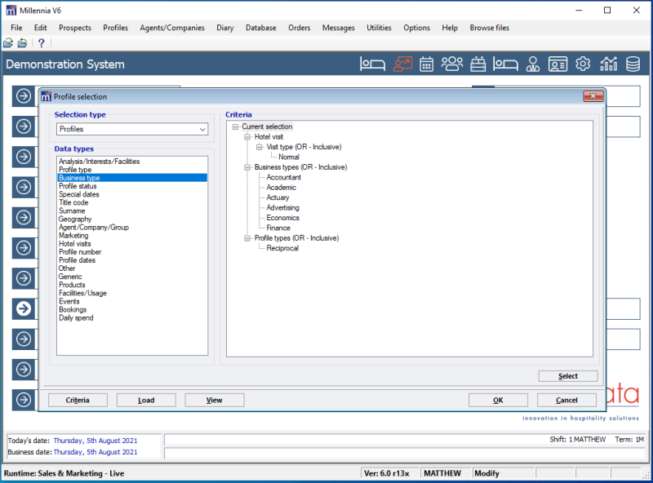Select the Accountant criteria entry

[x=283, y=177]
